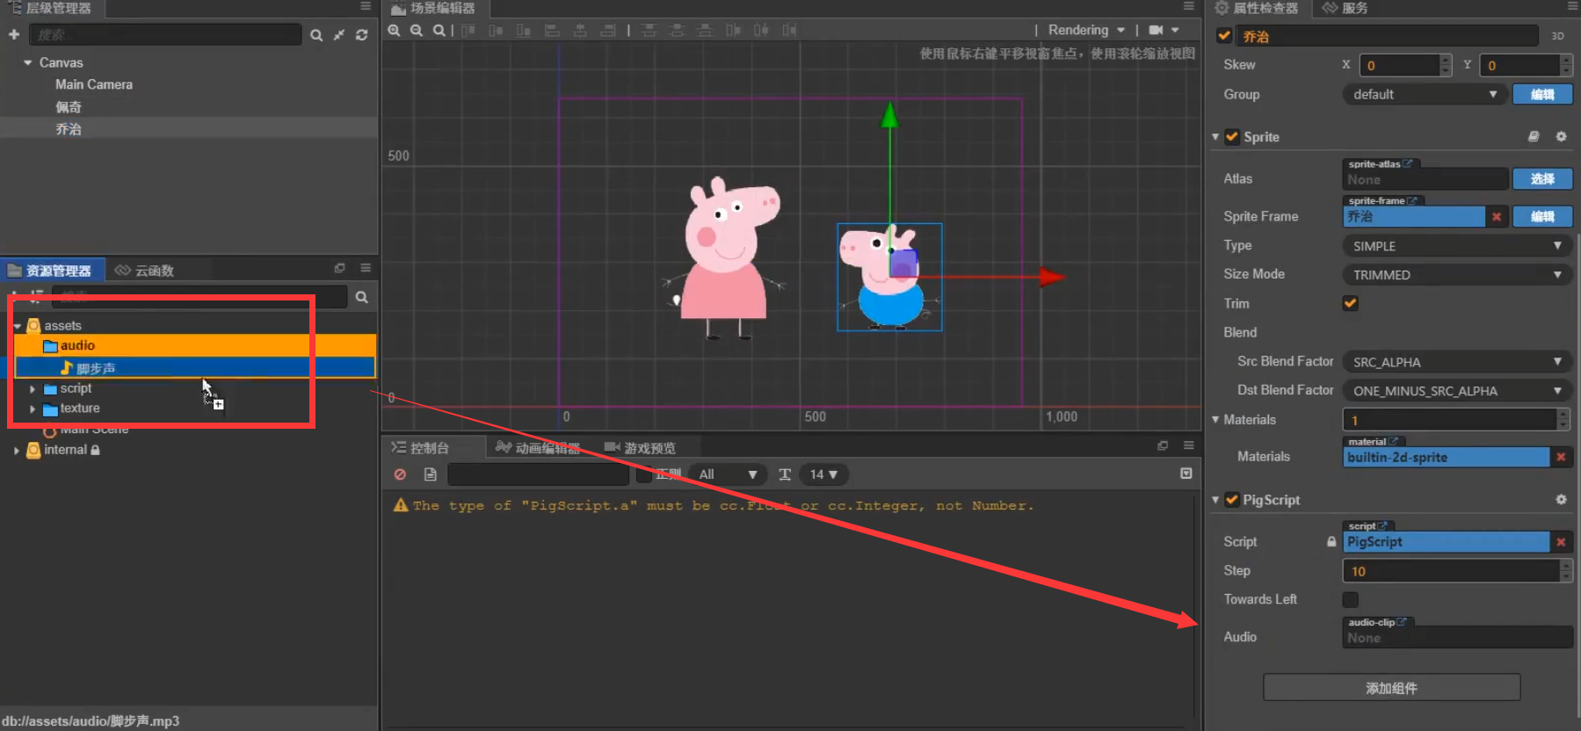The height and width of the screenshot is (731, 1581).
Task: Click 编辑 button for Sprite Frame
Action: (x=1542, y=216)
